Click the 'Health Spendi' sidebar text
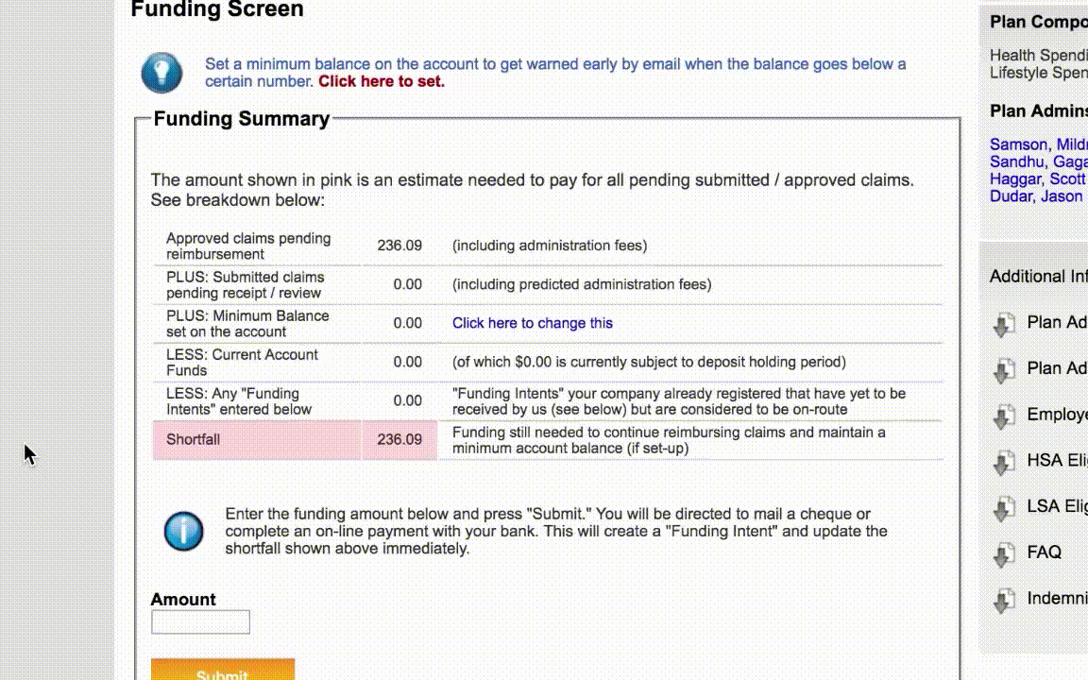 coord(1039,55)
